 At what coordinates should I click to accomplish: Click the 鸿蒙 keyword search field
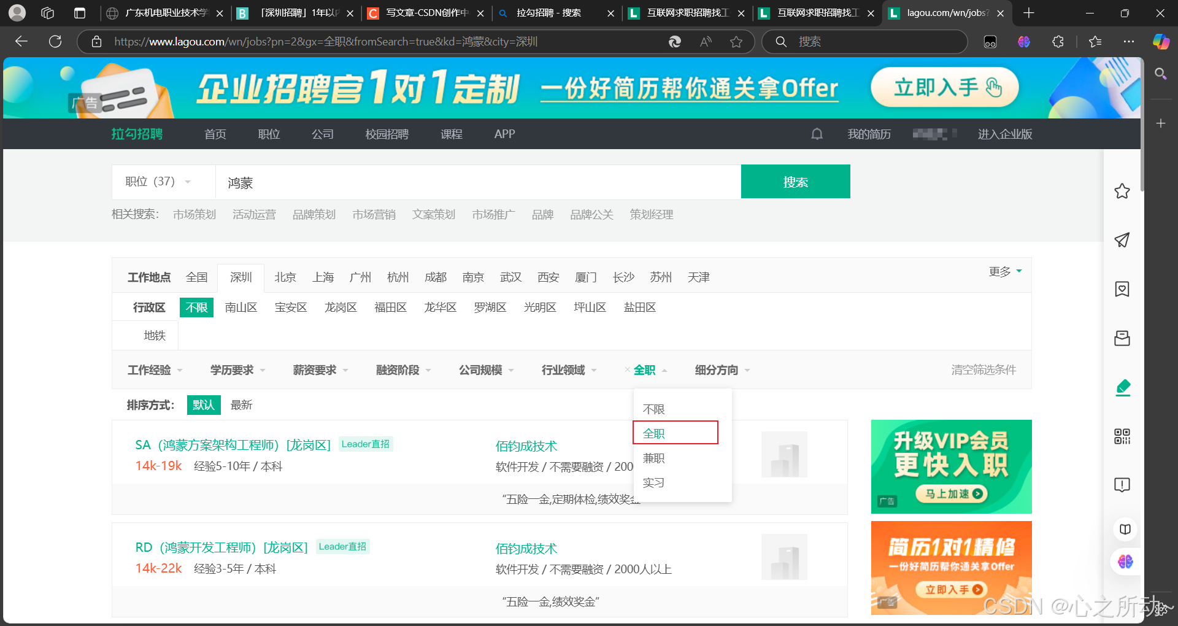point(478,182)
